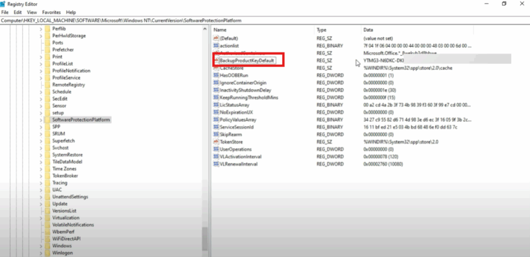Select the TokenBroker key
The height and width of the screenshot is (257, 530).
[65, 176]
